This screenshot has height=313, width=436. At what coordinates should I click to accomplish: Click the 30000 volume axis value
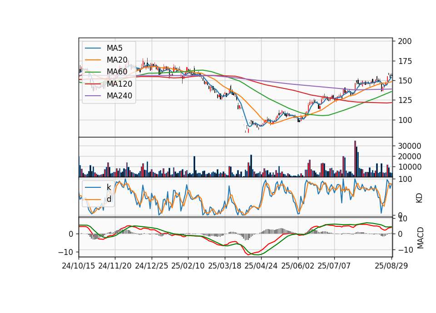click(x=409, y=146)
